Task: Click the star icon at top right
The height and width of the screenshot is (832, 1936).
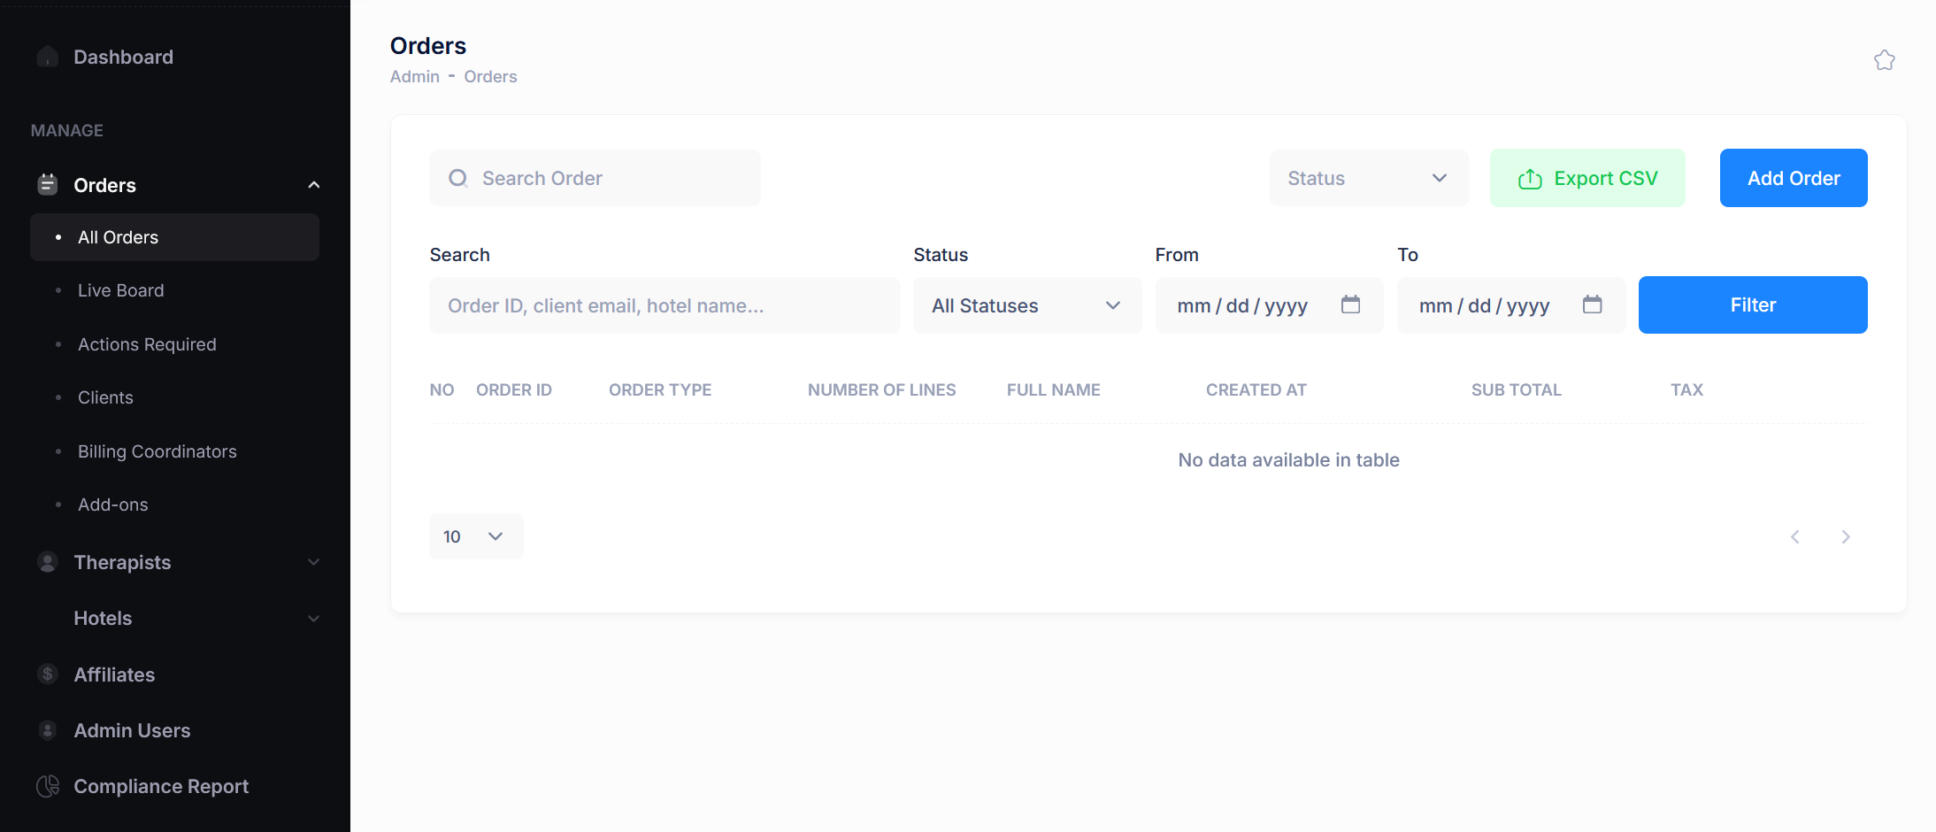Action: (1885, 59)
